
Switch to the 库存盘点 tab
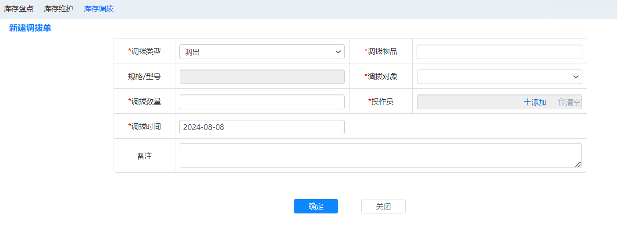(x=18, y=9)
